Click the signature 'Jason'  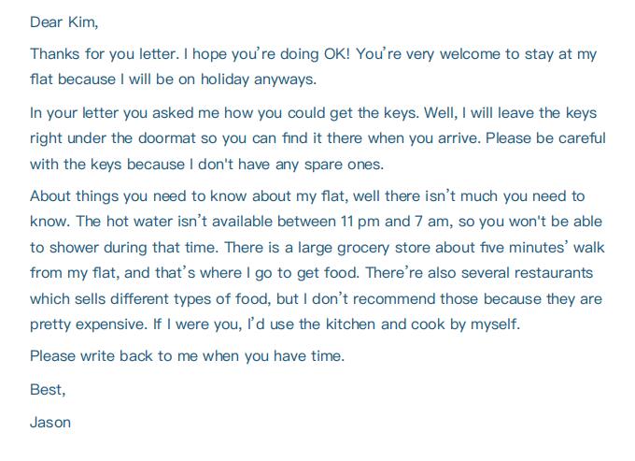[50, 423]
